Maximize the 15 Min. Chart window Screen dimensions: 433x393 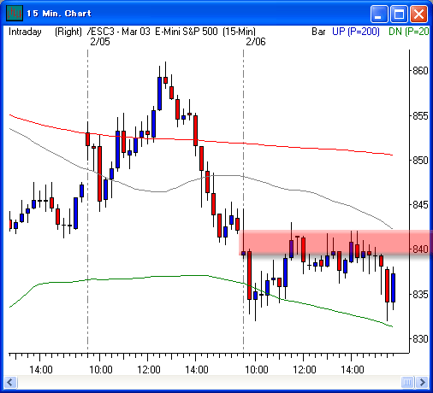[399, 14]
